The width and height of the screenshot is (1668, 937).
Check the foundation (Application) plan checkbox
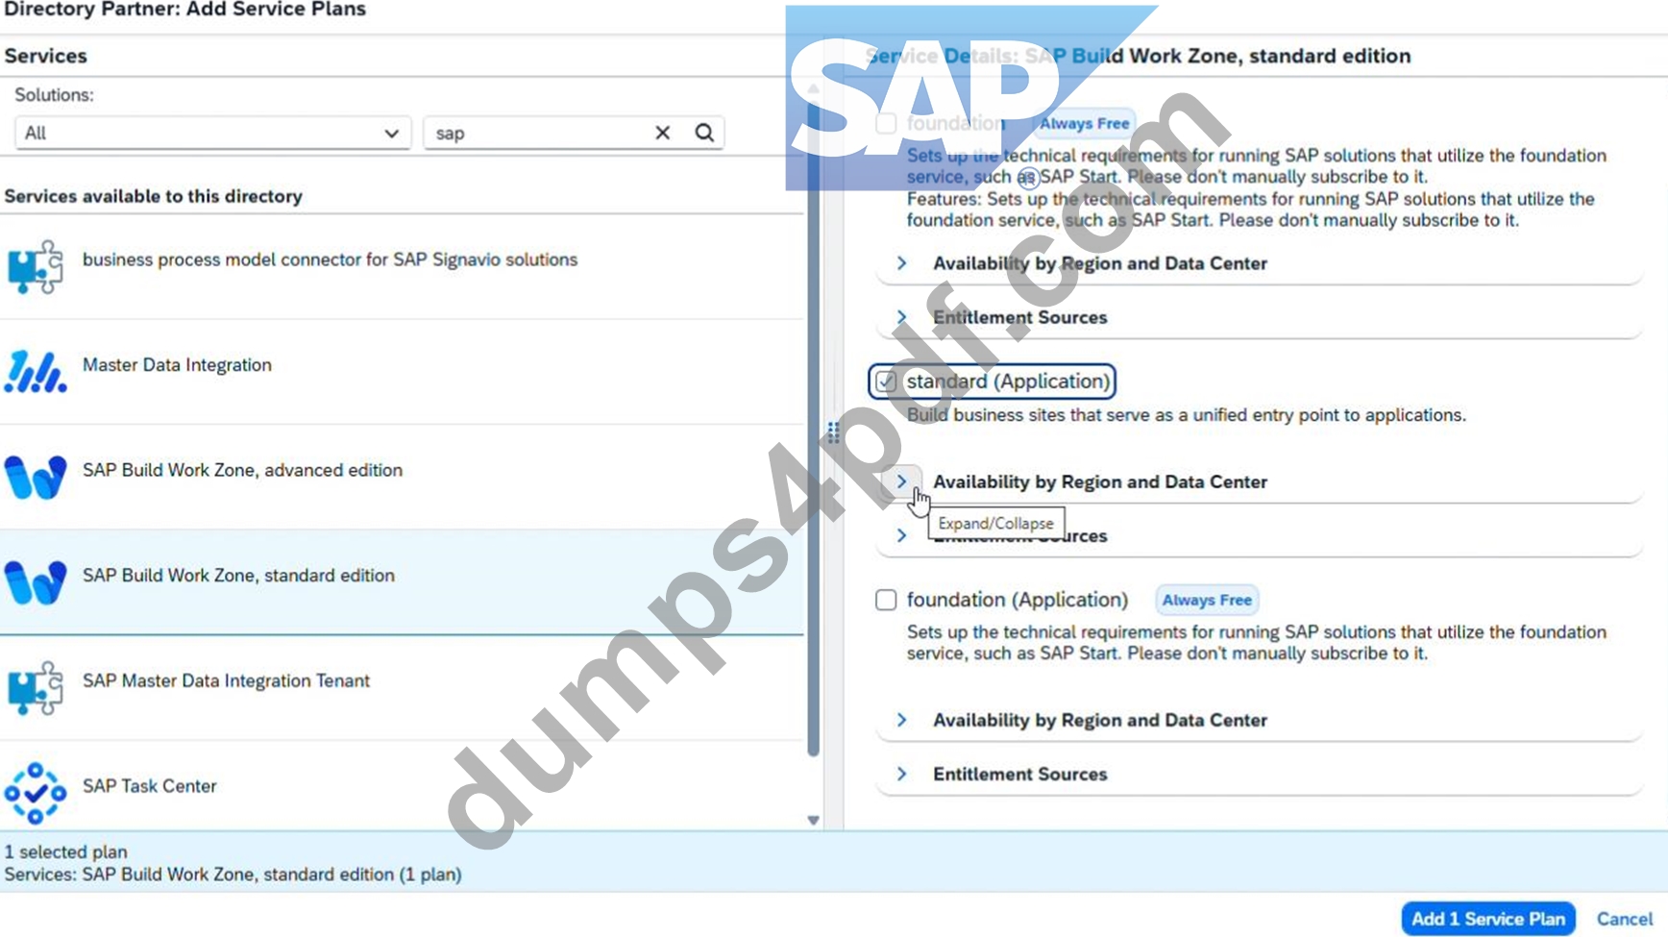coord(886,600)
